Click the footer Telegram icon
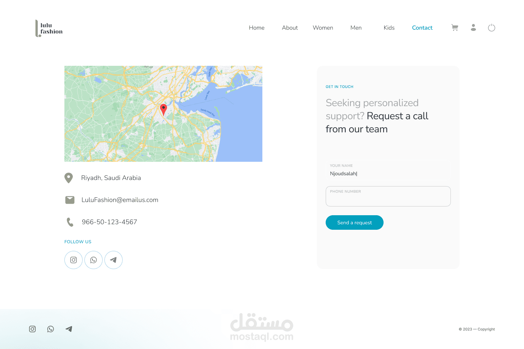524x349 pixels. [69, 329]
